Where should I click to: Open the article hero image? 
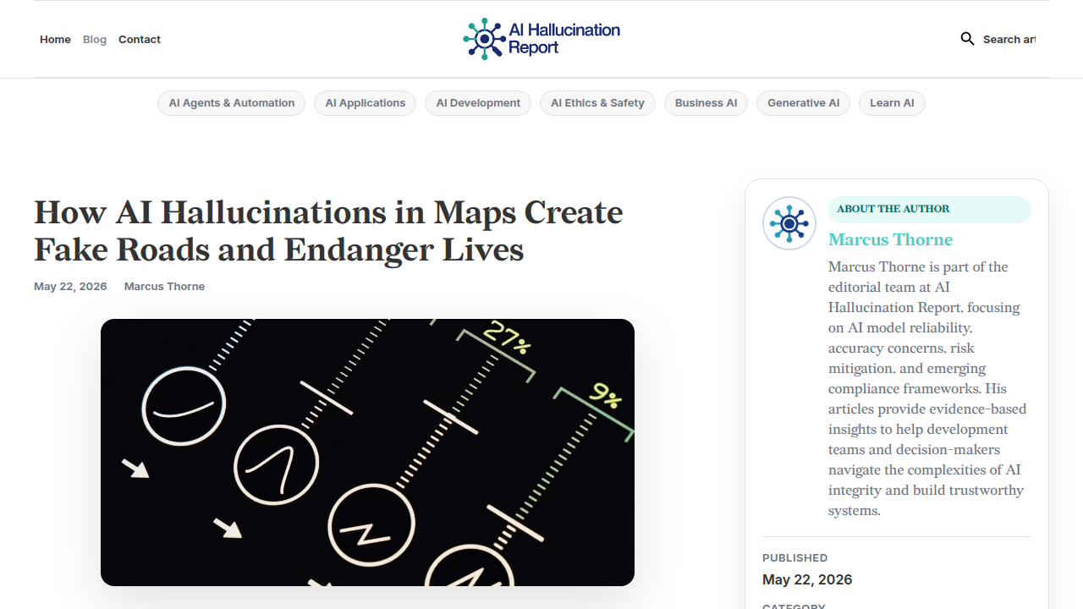click(x=367, y=453)
